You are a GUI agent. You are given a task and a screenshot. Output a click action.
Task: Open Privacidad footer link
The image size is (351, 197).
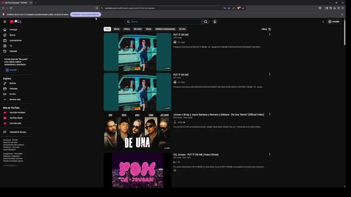tap(18, 154)
